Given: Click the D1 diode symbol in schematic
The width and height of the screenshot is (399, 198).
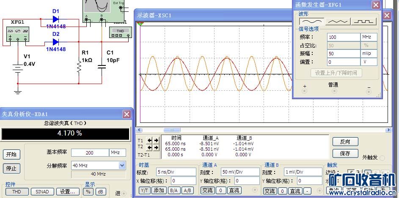Looking at the screenshot, I should [56, 19].
